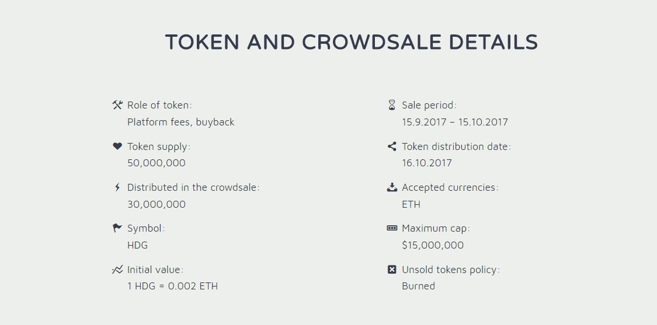This screenshot has height=325, width=657.
Task: Select the 'Platform fees, buyback' text
Action: click(x=180, y=122)
